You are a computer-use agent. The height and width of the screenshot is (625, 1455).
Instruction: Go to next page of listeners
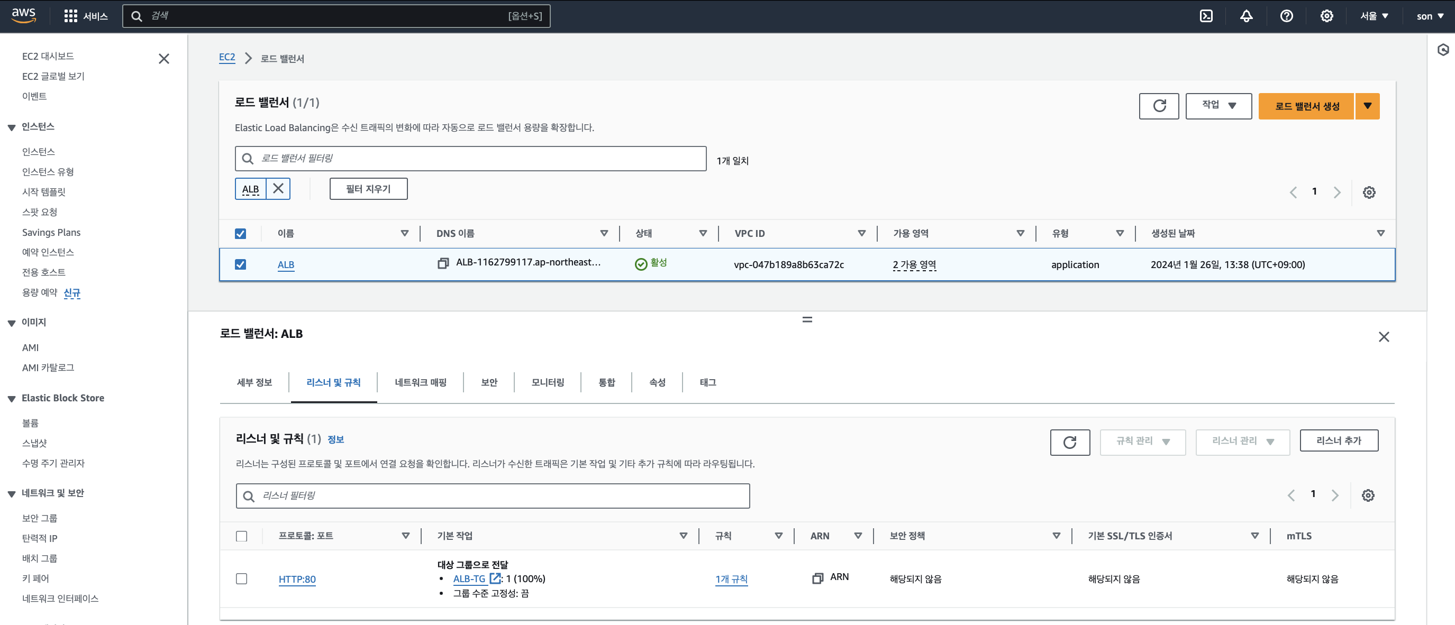(x=1335, y=495)
